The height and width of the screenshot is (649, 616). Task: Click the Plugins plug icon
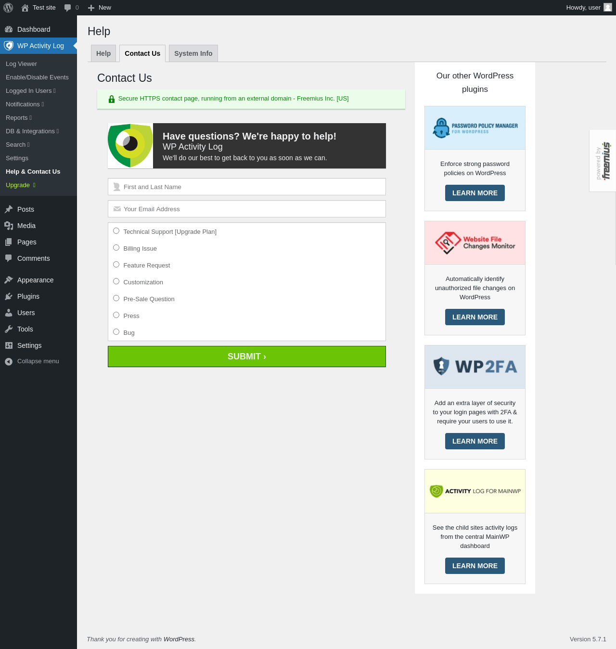[x=9, y=296]
